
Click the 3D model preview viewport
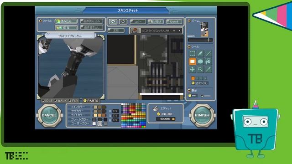click(71, 68)
